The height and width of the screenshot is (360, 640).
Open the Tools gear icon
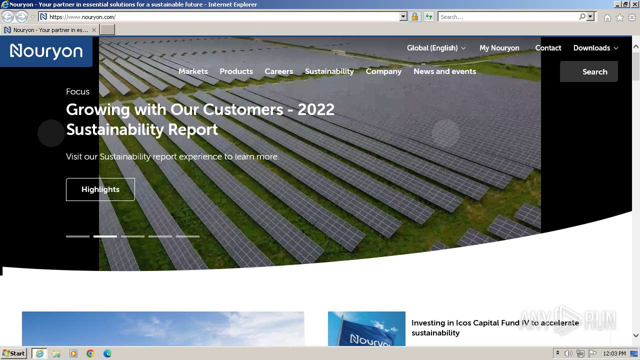[x=632, y=17]
